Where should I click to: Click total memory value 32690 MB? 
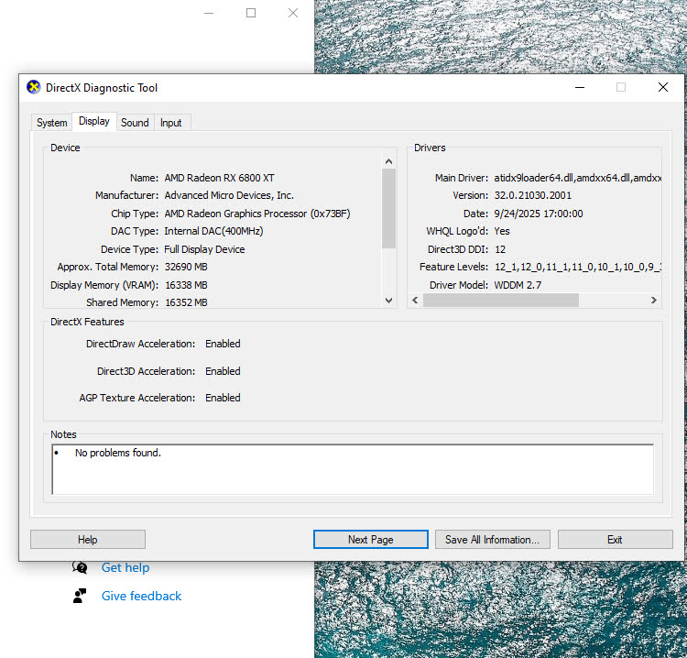coord(186,267)
